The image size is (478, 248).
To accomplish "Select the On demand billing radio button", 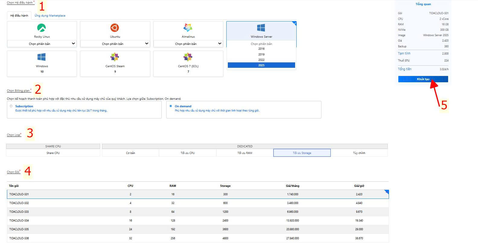I will (171, 106).
